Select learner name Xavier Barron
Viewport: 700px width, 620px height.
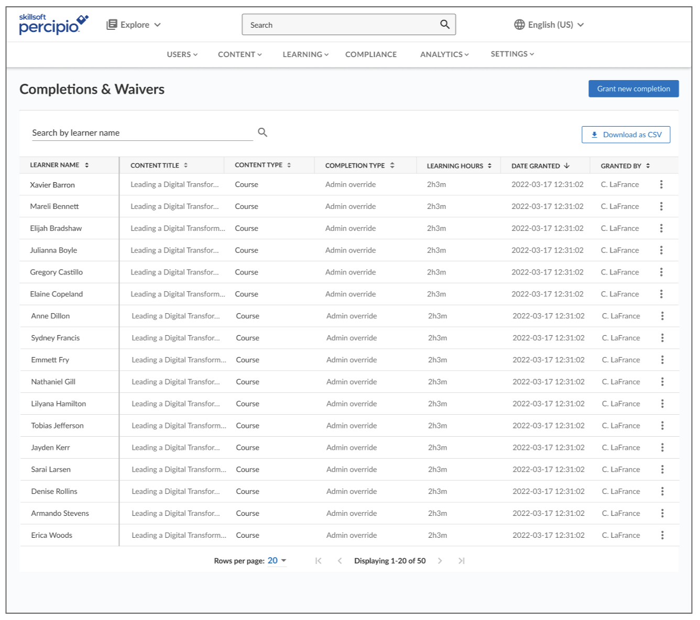52,185
